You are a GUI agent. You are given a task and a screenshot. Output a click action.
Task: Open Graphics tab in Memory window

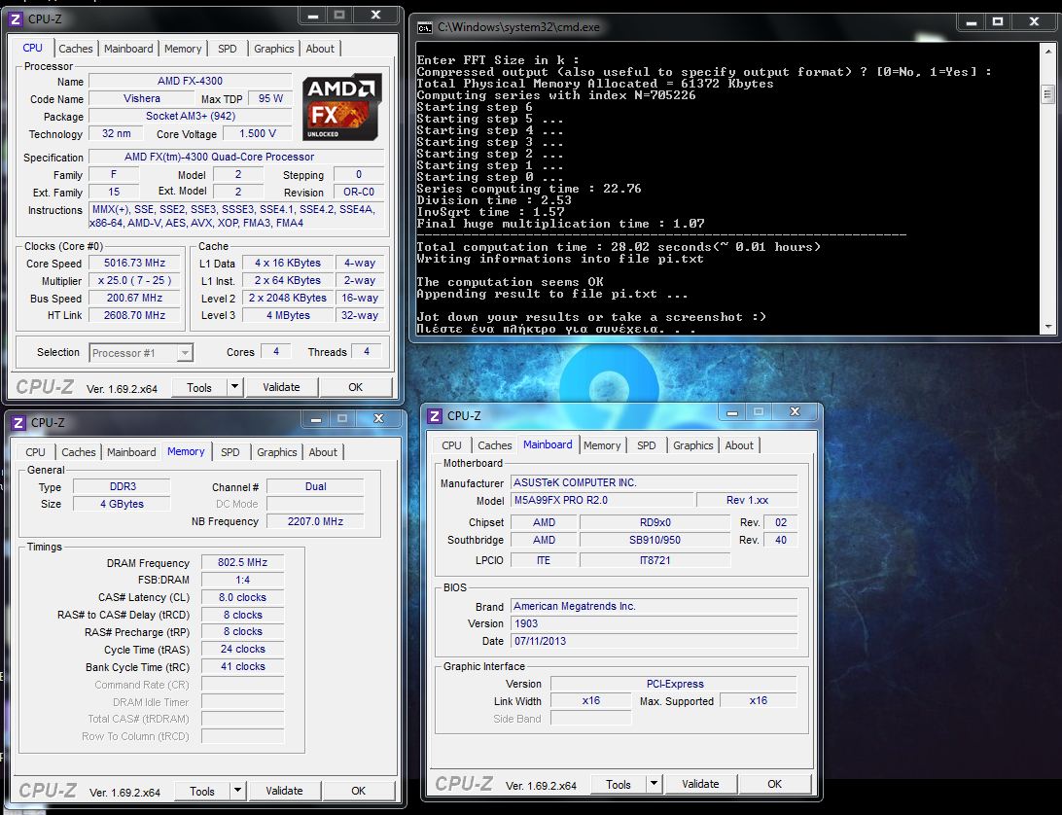click(x=276, y=452)
